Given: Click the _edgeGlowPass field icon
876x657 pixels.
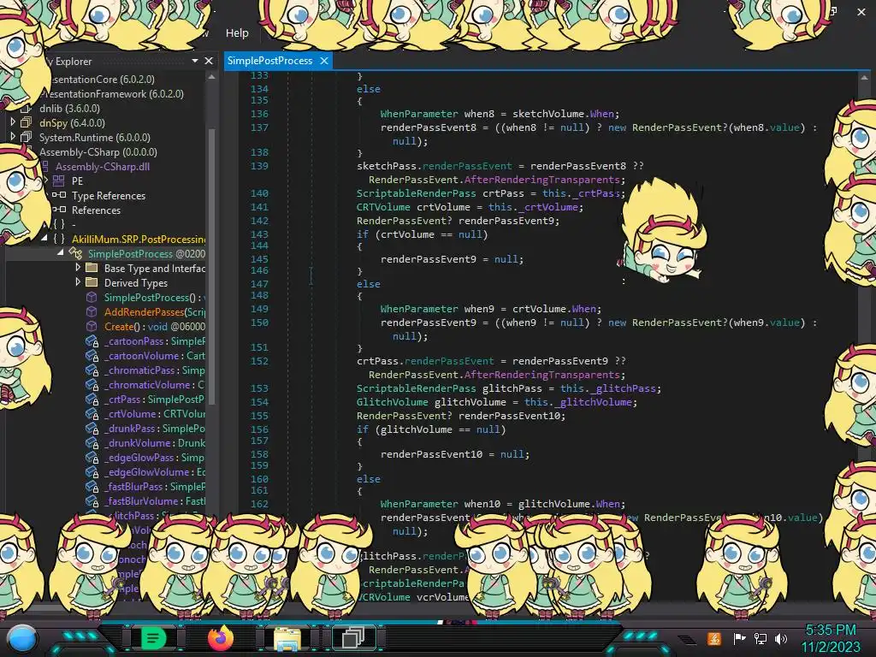Looking at the screenshot, I should [92, 458].
